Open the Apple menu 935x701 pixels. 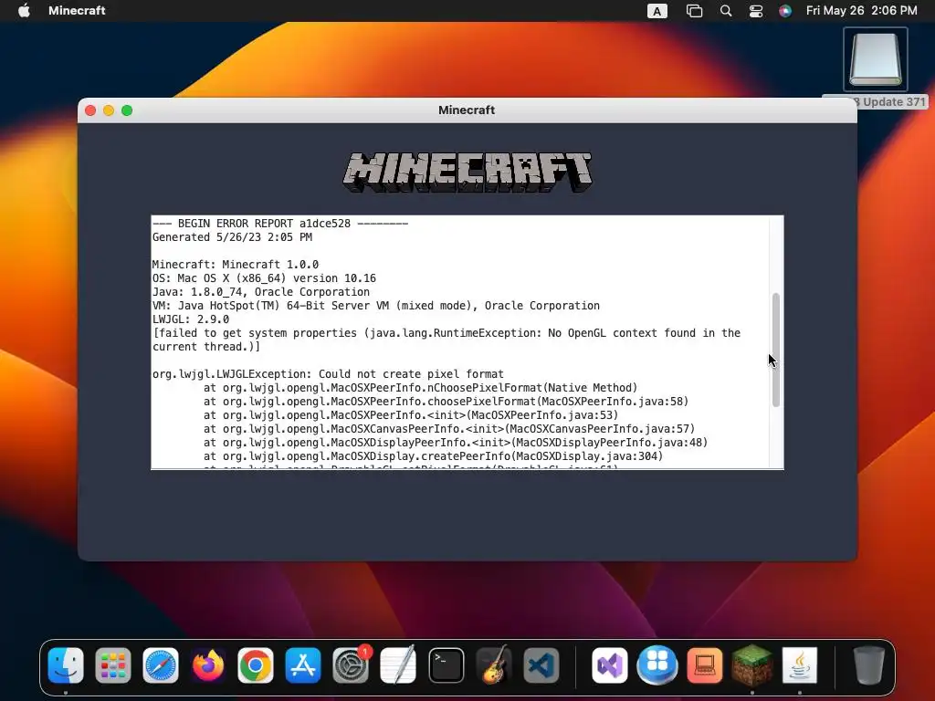tap(24, 10)
